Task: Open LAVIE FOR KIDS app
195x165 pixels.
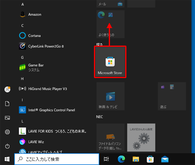Action: coord(53,131)
